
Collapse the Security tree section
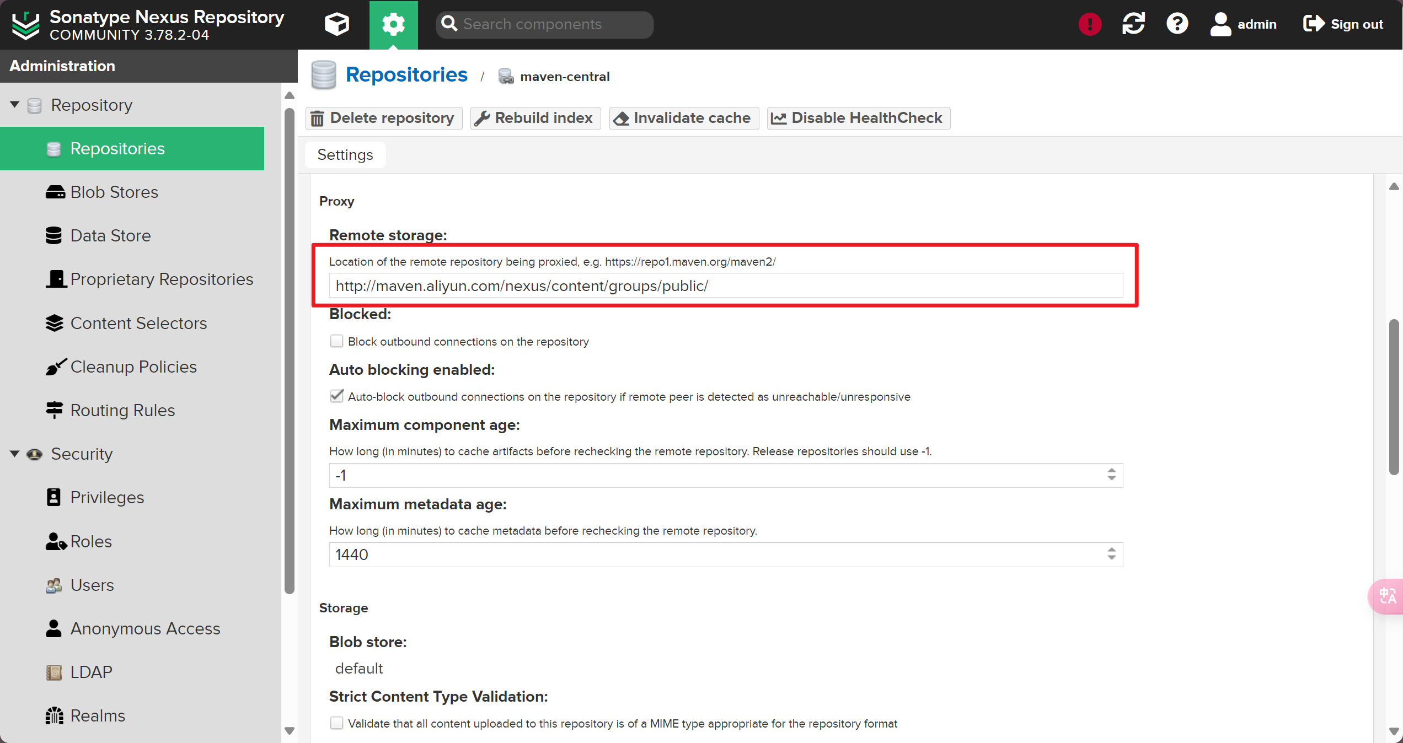15,454
